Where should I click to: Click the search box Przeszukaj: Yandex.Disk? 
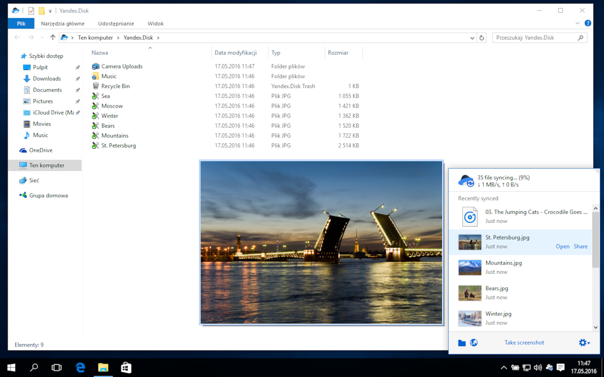[538, 37]
